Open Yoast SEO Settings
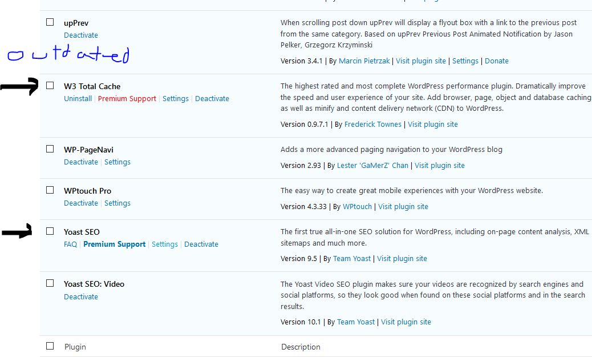 [165, 244]
